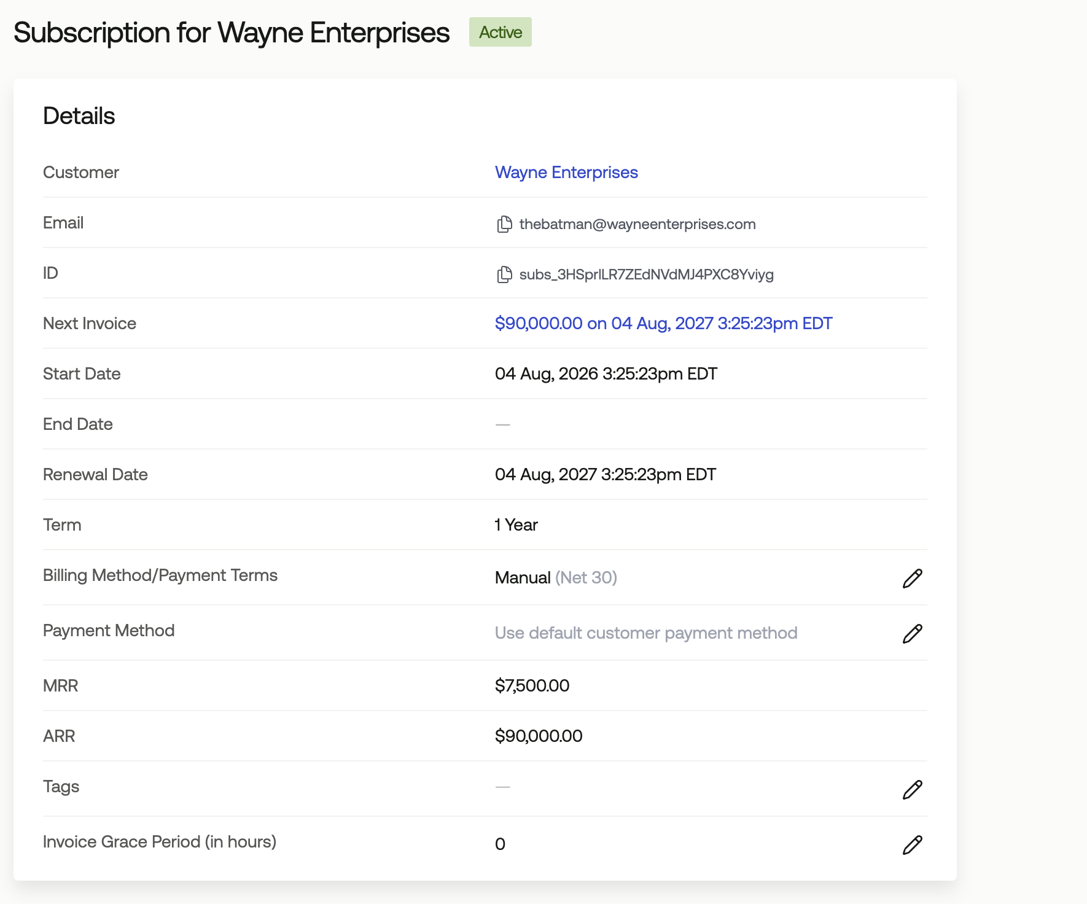Click the Subscription for Wayne Enterprises heading
Viewport: 1087px width, 904px height.
coord(232,33)
